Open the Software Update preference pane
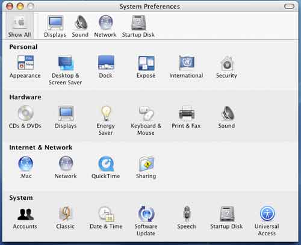Image resolution: width=301 pixels, height=245 pixels. [146, 221]
